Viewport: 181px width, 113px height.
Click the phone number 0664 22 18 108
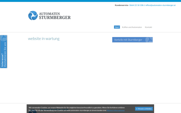pyautogui.click(x=136, y=5)
